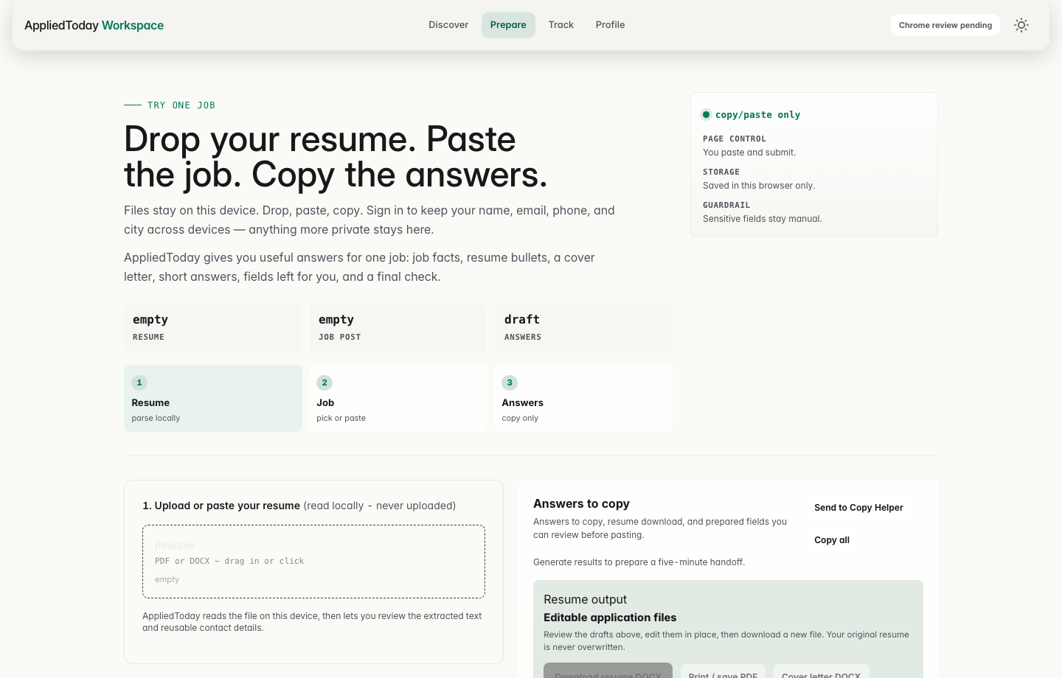The width and height of the screenshot is (1062, 678).
Task: Click Send to Copy Helper
Action: 858,508
